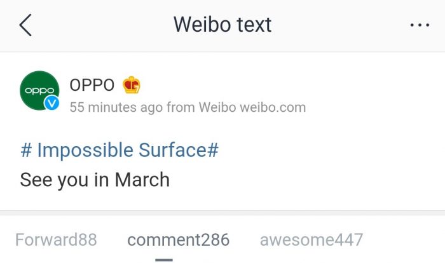Click the blue verified badge on avatar
This screenshot has width=445, height=263.
[51, 102]
